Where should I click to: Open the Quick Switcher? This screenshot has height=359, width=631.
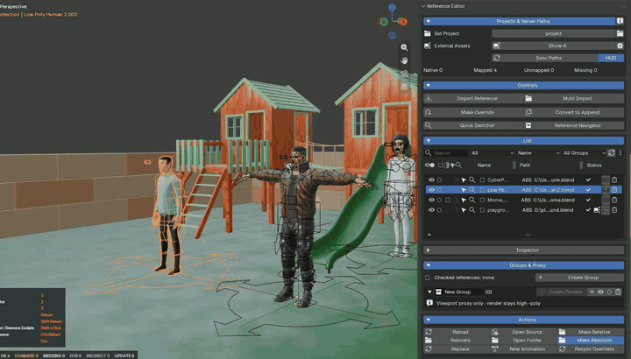473,125
